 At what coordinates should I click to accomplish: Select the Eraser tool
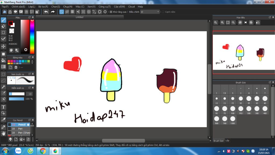pyautogui.click(x=3, y=26)
